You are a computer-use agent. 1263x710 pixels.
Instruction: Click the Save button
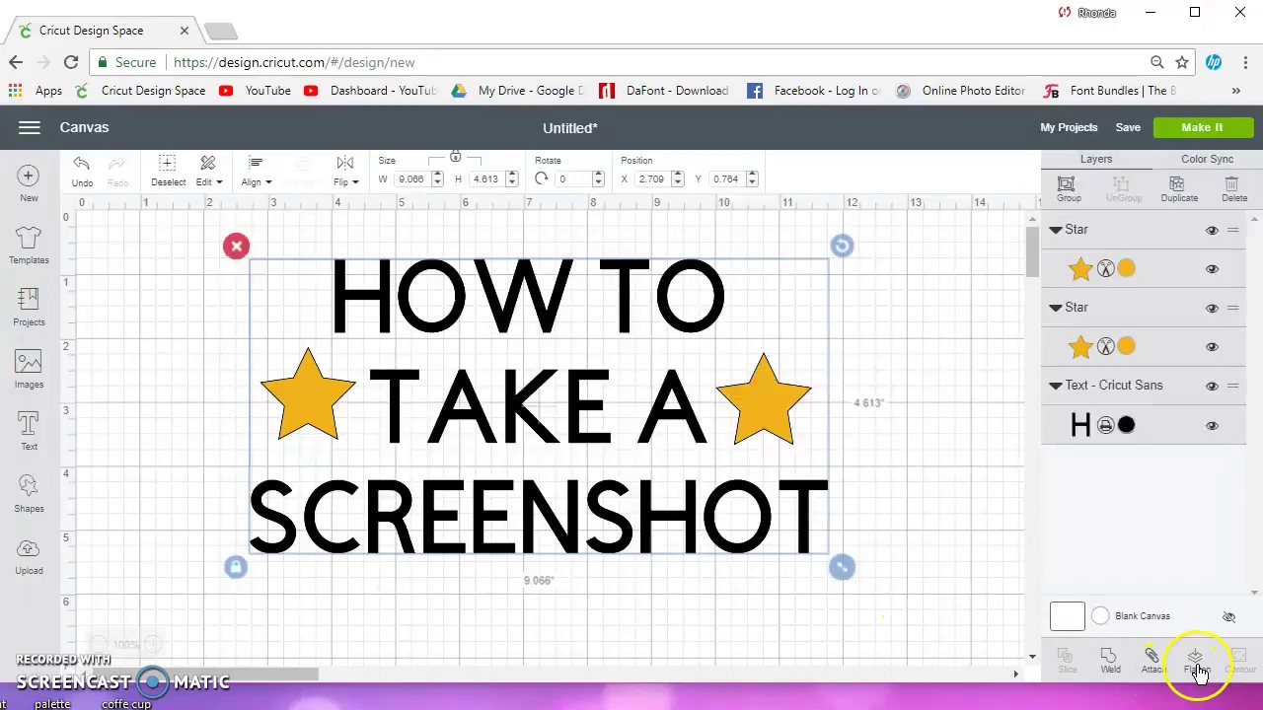1128,127
